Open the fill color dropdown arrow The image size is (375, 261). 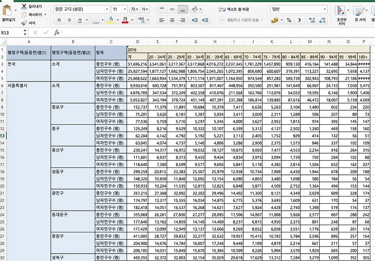117,20
